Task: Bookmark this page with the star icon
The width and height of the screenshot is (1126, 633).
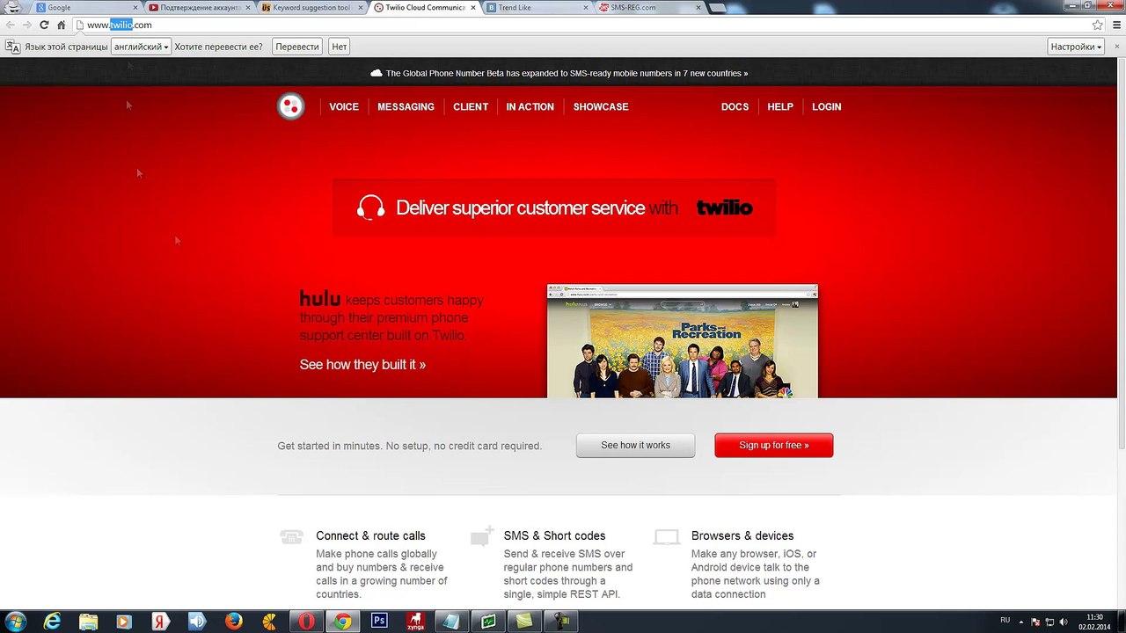Action: (1098, 25)
